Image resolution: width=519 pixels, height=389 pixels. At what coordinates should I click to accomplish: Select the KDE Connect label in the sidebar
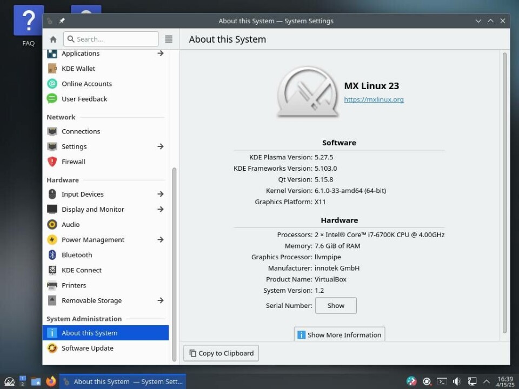click(x=82, y=270)
